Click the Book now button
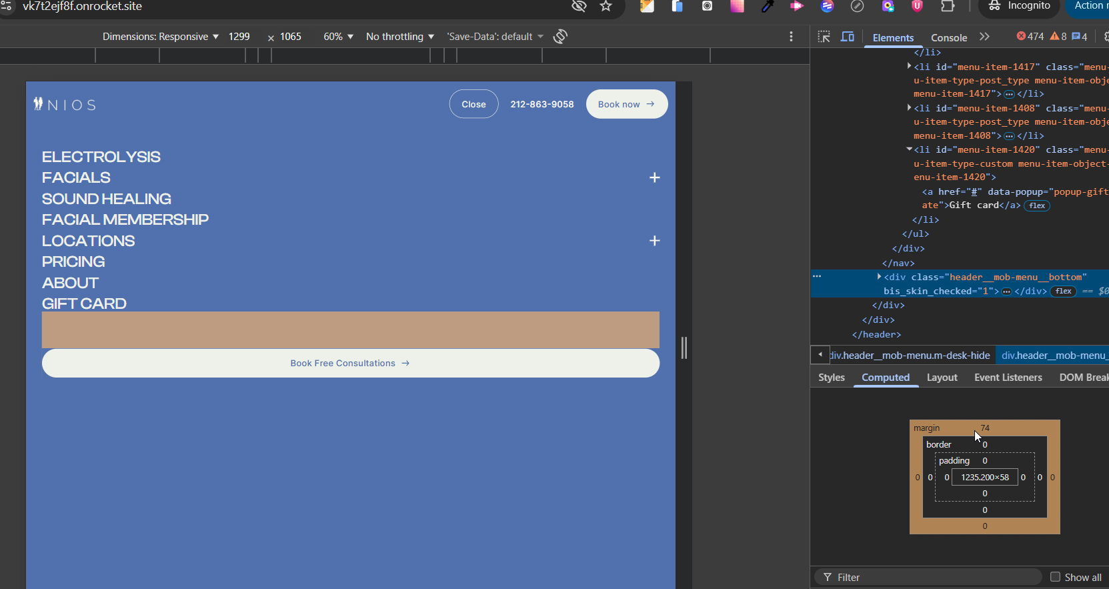1109x589 pixels. pyautogui.click(x=627, y=104)
